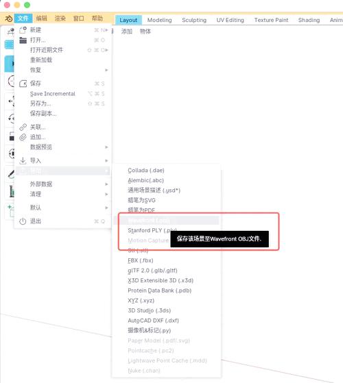Click the folder icon beside 打开

point(23,40)
